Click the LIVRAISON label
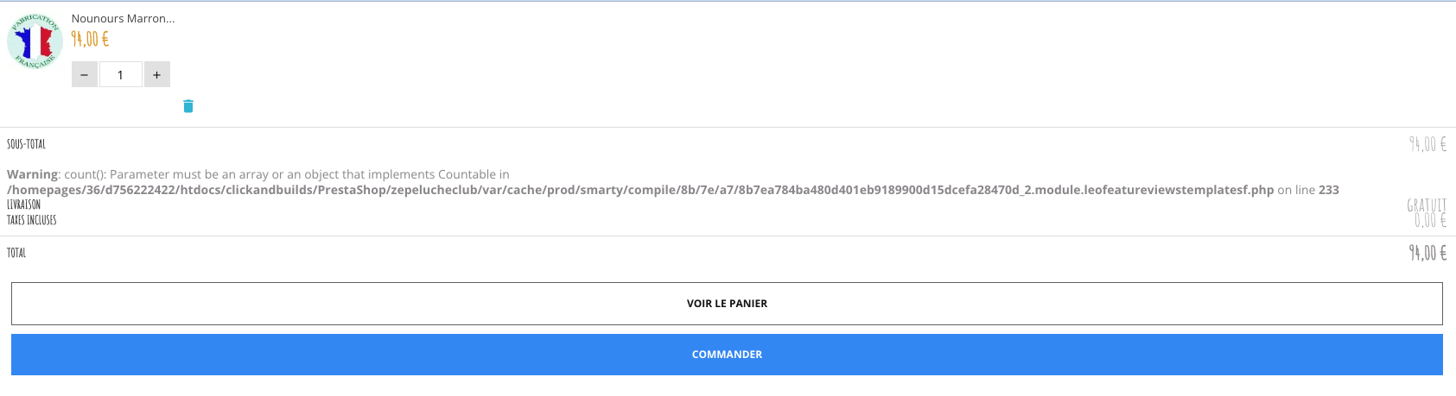The image size is (1456, 396). tap(23, 204)
